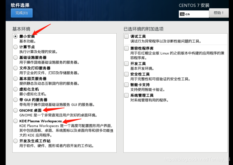Select the 最小安装 radio button
The height and width of the screenshot is (165, 233).
click(x=15, y=36)
